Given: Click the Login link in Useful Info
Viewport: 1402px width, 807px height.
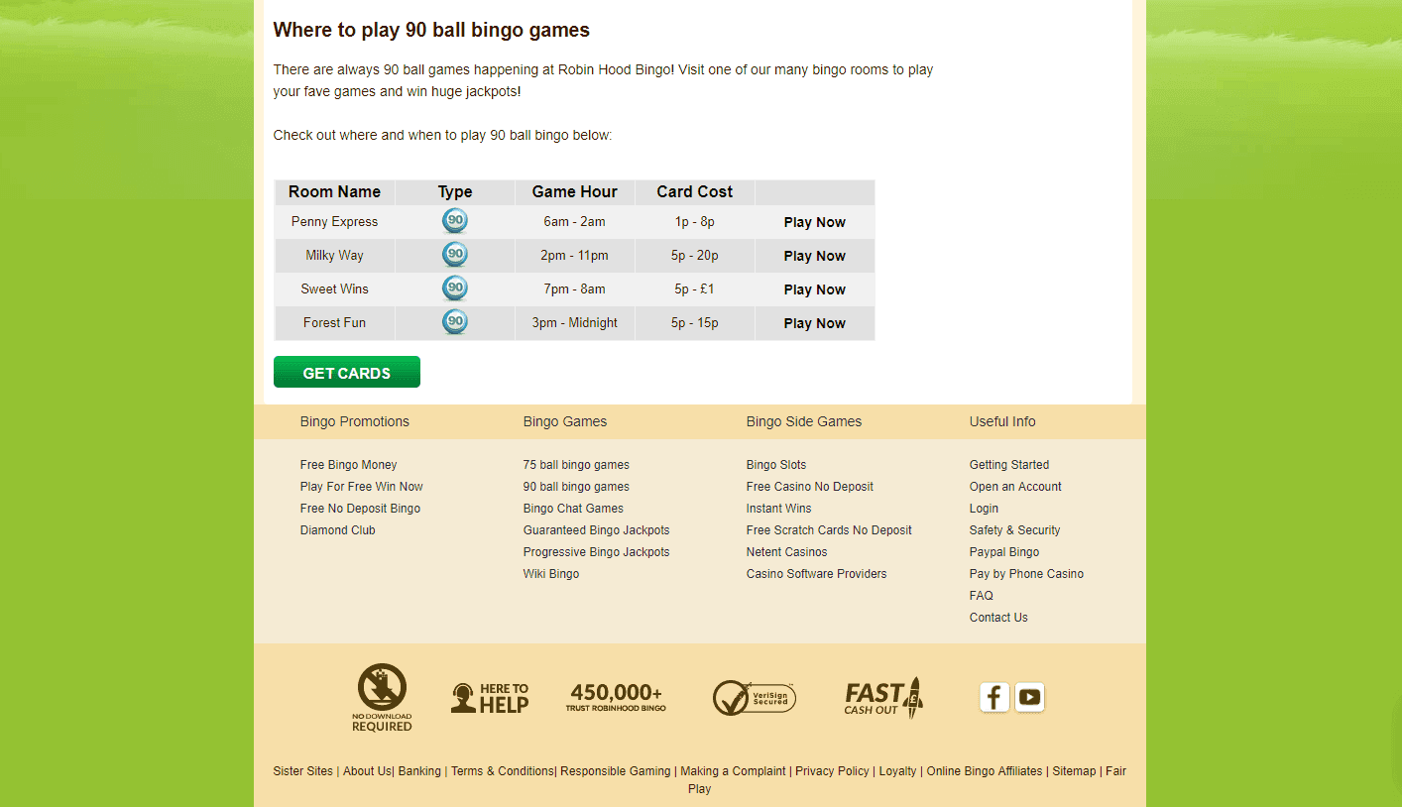Looking at the screenshot, I should [985, 509].
